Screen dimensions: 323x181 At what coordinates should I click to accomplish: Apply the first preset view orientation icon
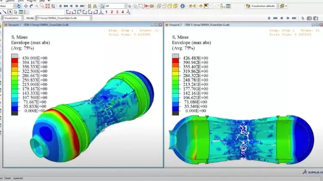pyautogui.click(x=68, y=12)
